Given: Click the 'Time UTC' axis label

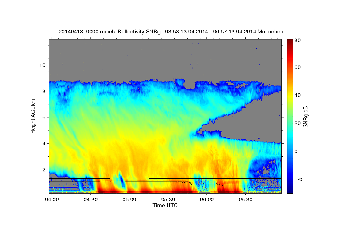Looking at the screenshot, I should pyautogui.click(x=165, y=206).
